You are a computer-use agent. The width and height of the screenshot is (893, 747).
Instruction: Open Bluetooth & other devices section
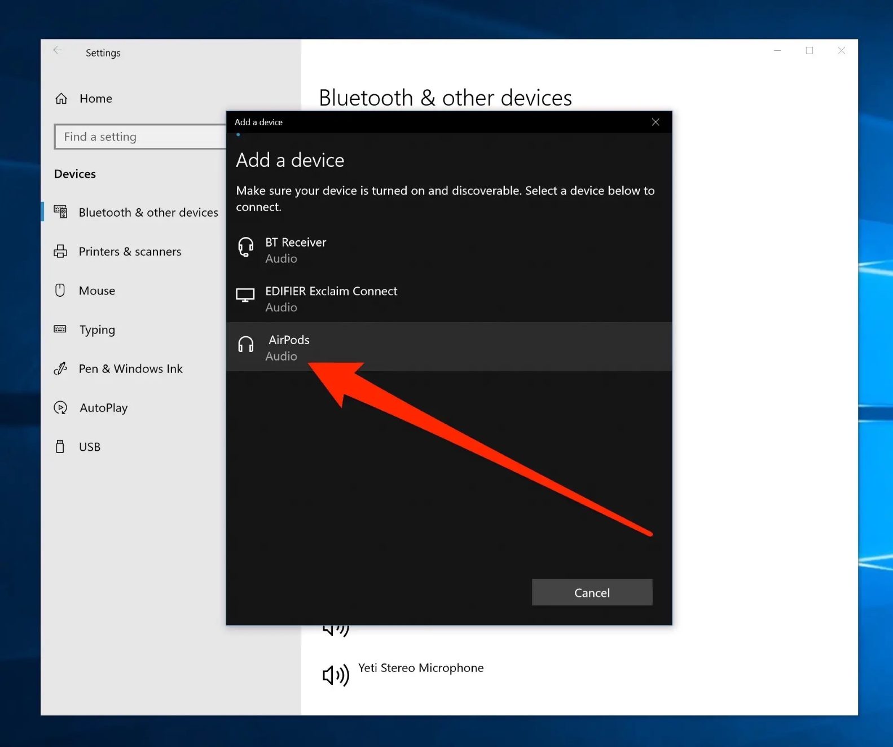pyautogui.click(x=148, y=213)
